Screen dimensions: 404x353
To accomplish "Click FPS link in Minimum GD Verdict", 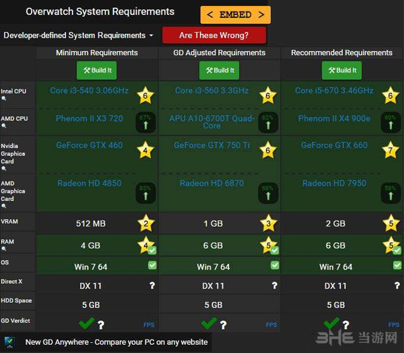I will pos(149,325).
